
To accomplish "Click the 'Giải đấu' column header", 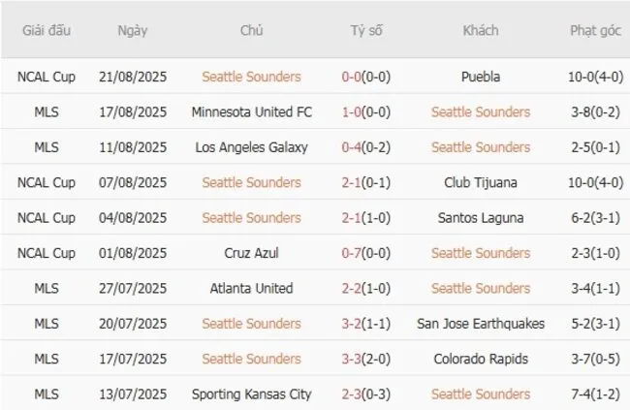I will [46, 31].
